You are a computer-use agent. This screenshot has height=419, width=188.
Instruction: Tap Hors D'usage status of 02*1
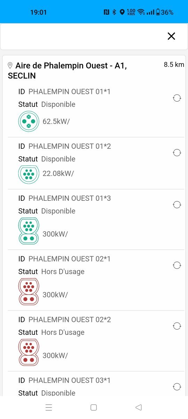point(63,272)
